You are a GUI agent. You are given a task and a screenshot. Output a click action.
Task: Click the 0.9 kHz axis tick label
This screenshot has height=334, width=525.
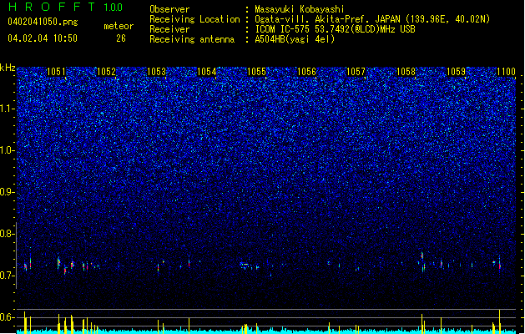click(7, 192)
